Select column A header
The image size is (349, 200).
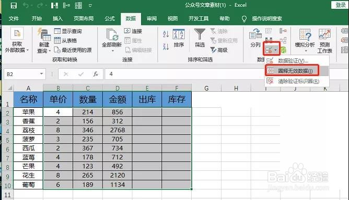click(28, 88)
